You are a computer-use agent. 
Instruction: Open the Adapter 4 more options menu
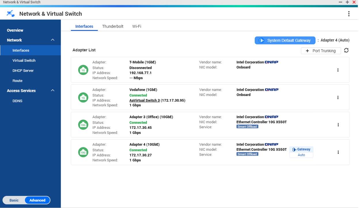[x=338, y=152]
